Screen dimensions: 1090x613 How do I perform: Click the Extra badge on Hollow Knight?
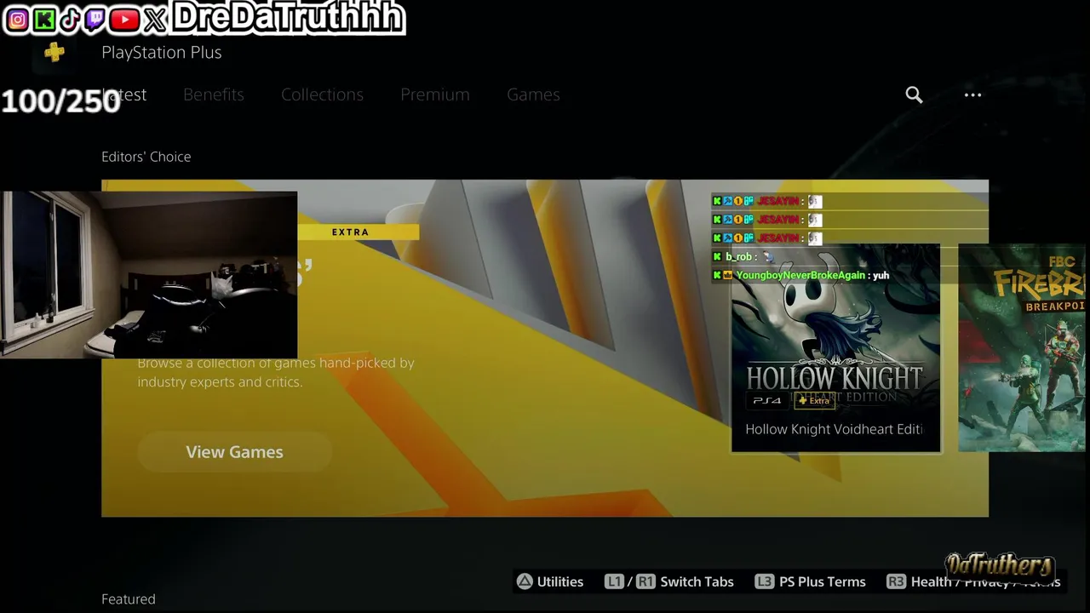[x=814, y=401]
